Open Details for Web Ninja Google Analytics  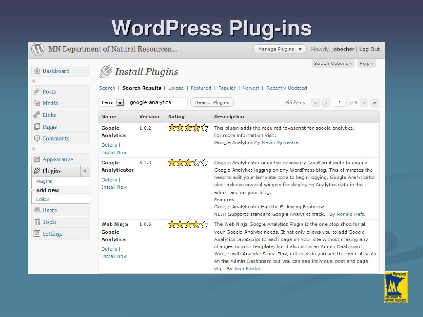pos(109,249)
